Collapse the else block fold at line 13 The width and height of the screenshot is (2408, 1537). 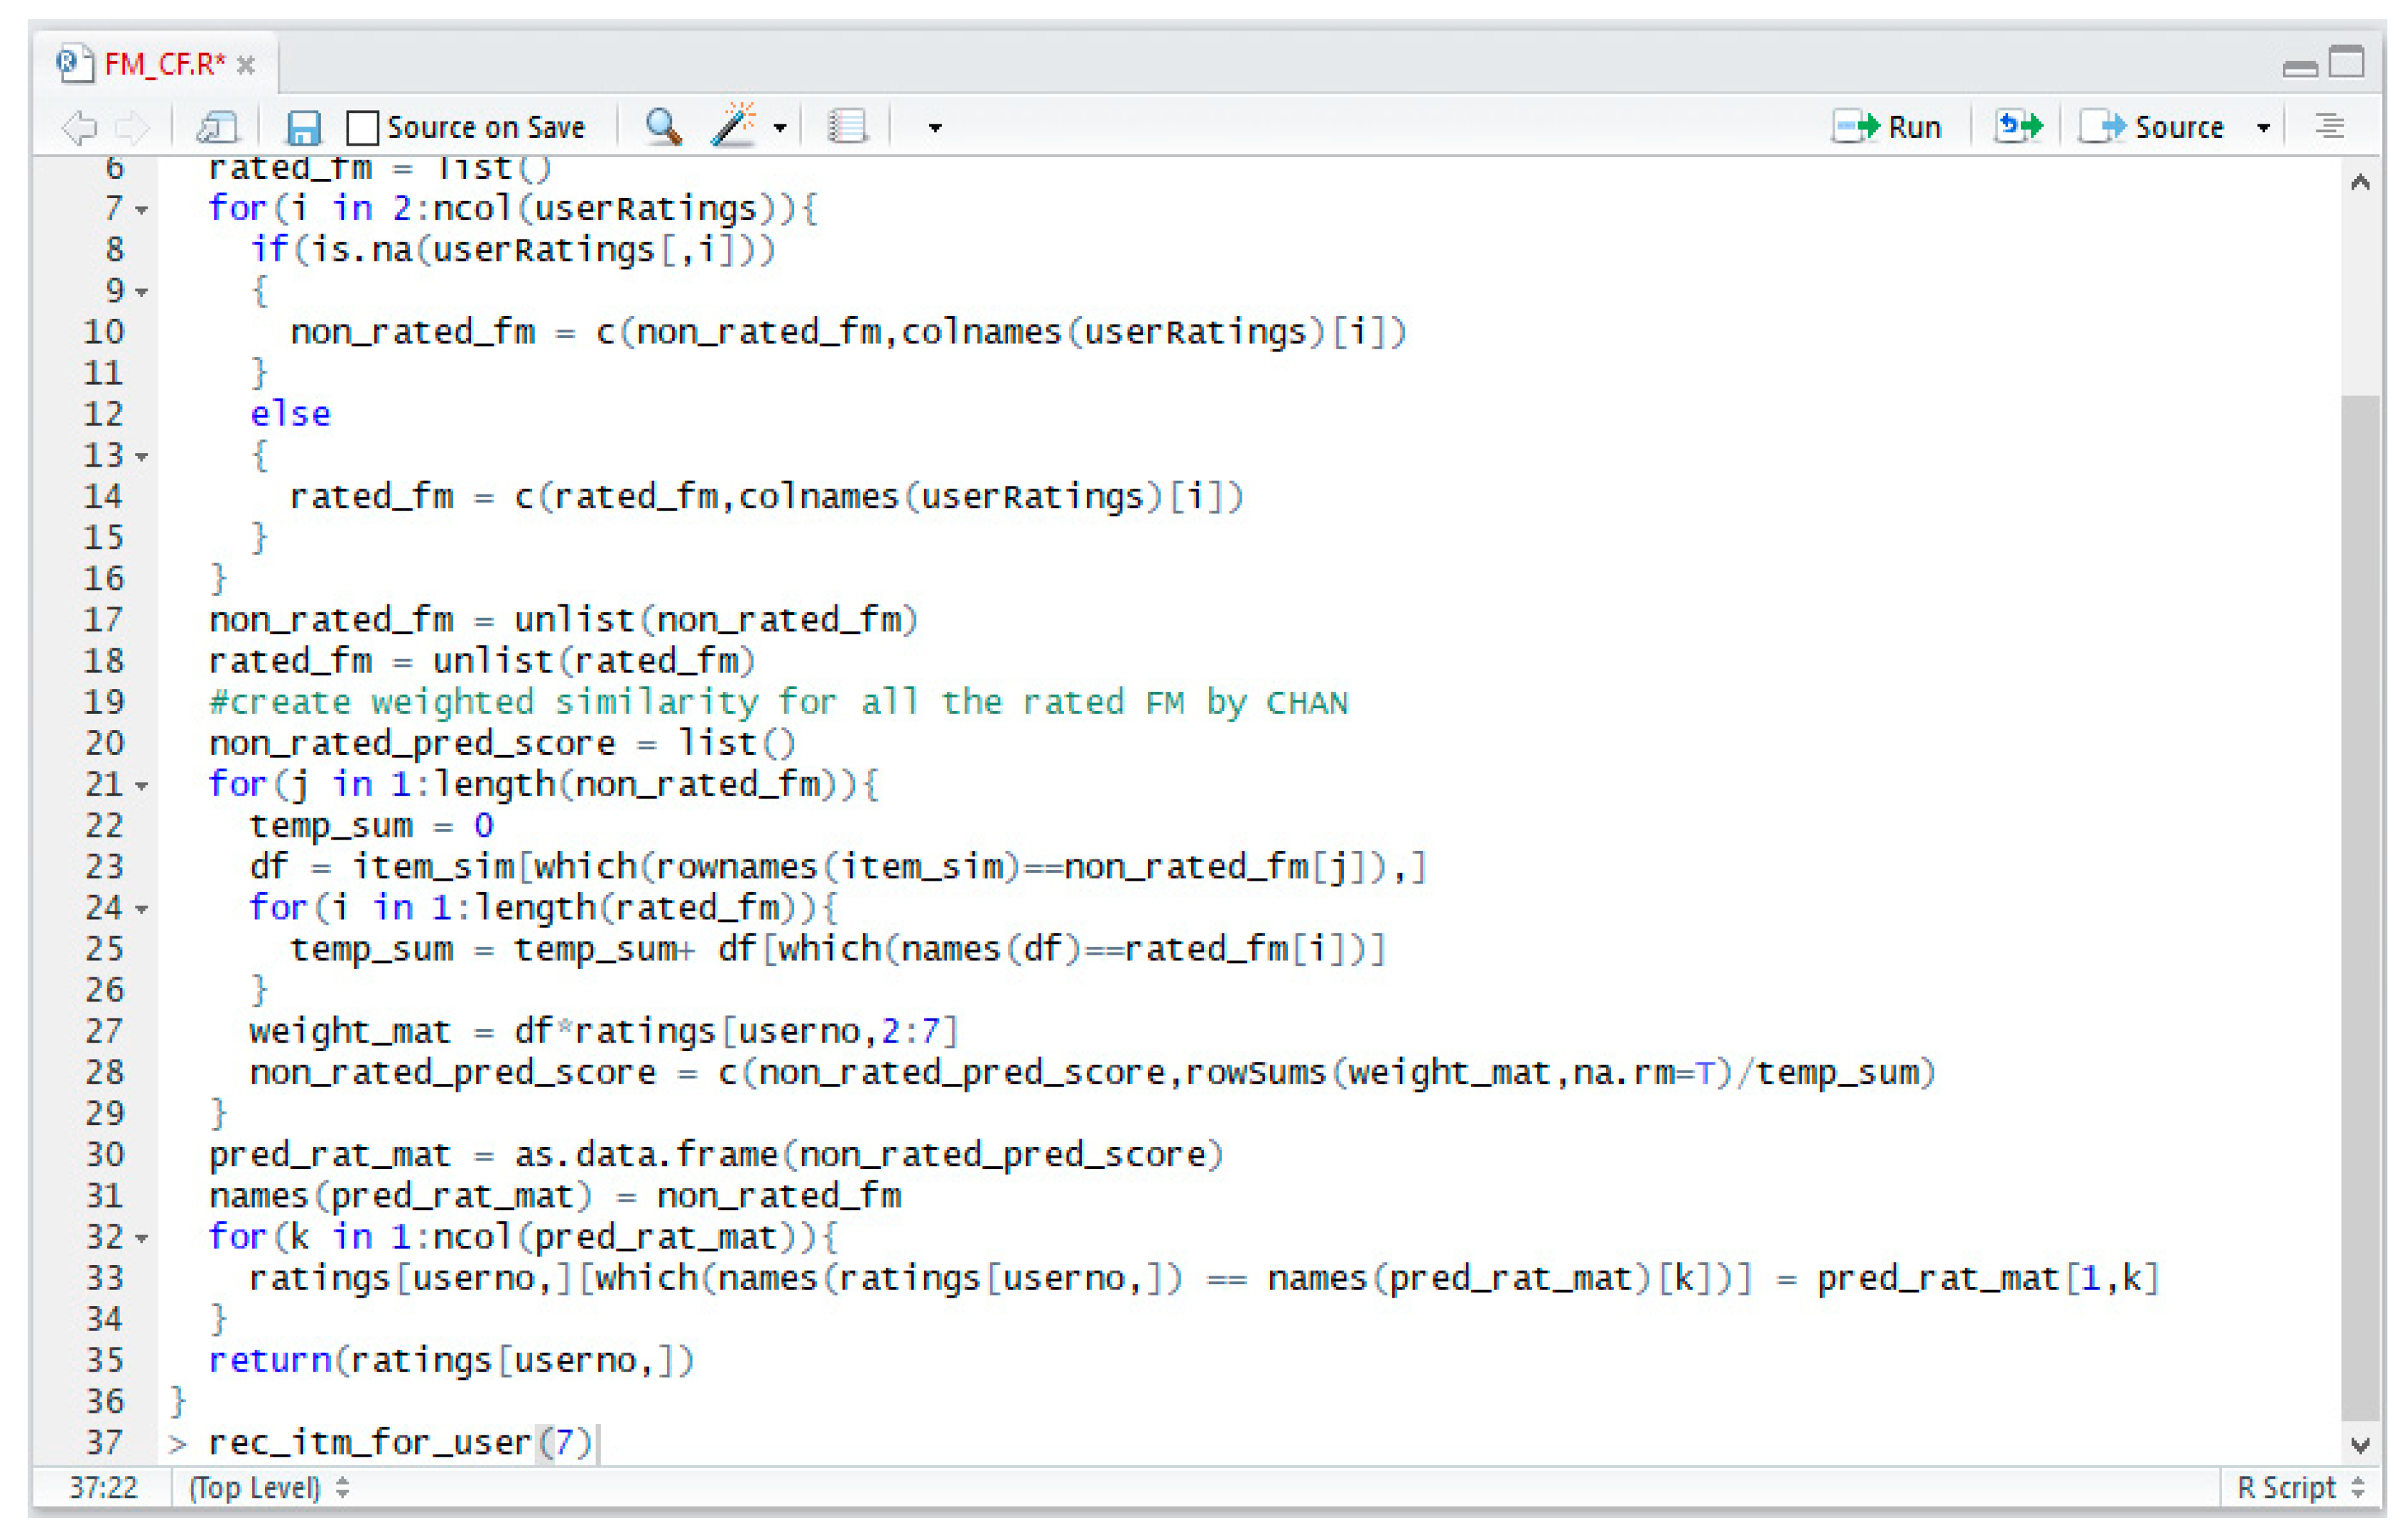142,458
